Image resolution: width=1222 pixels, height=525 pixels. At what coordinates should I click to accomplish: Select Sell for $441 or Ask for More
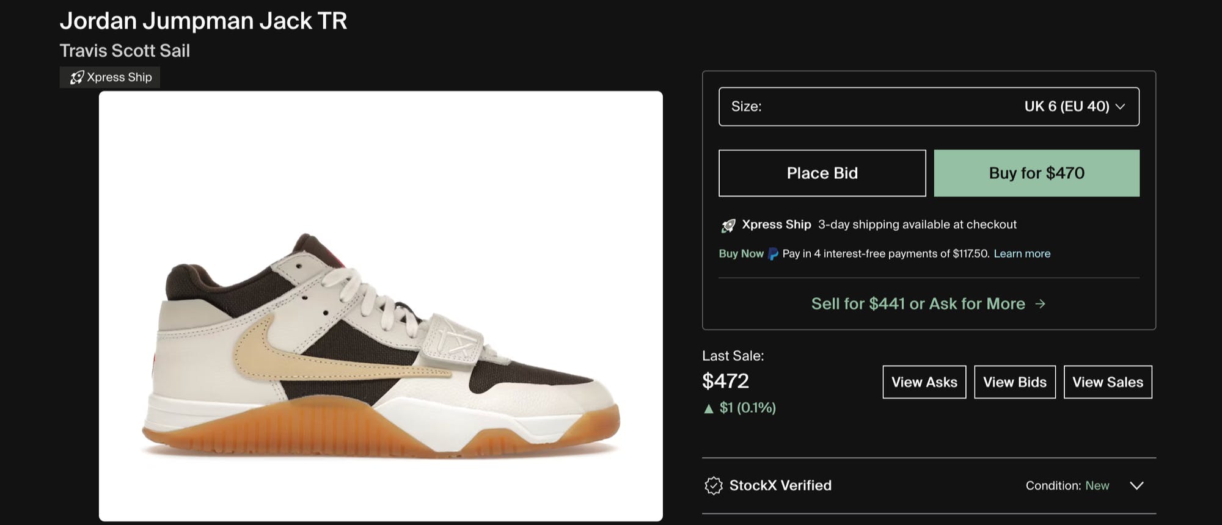point(918,304)
